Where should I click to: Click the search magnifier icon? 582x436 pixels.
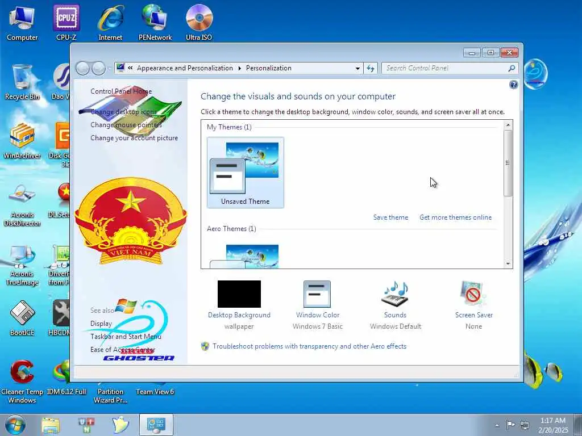512,68
